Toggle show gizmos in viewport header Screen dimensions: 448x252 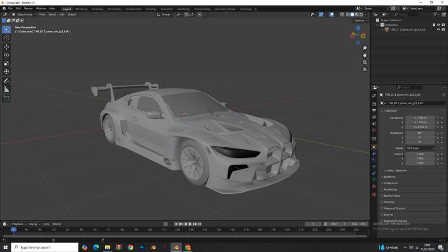321,15
